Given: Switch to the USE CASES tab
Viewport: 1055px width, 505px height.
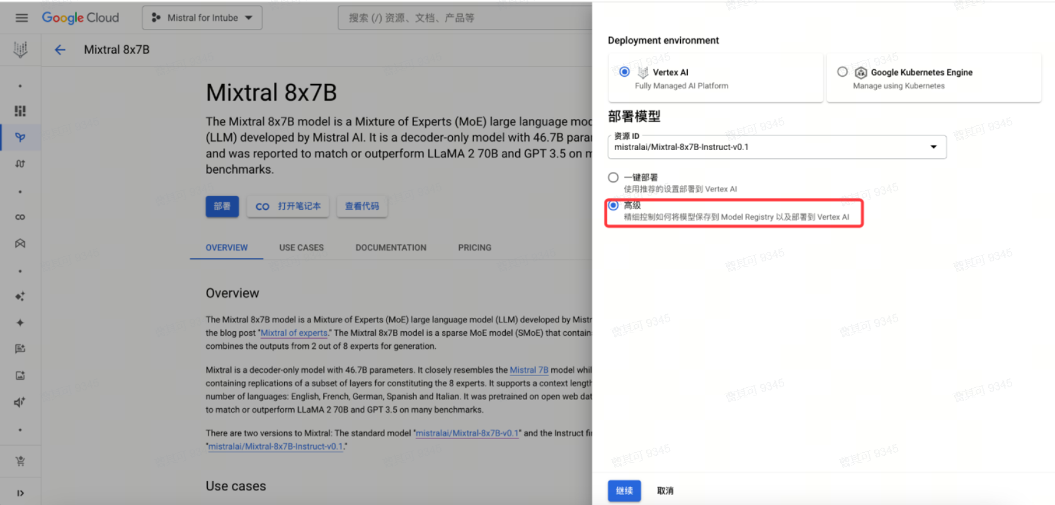Looking at the screenshot, I should coord(301,247).
